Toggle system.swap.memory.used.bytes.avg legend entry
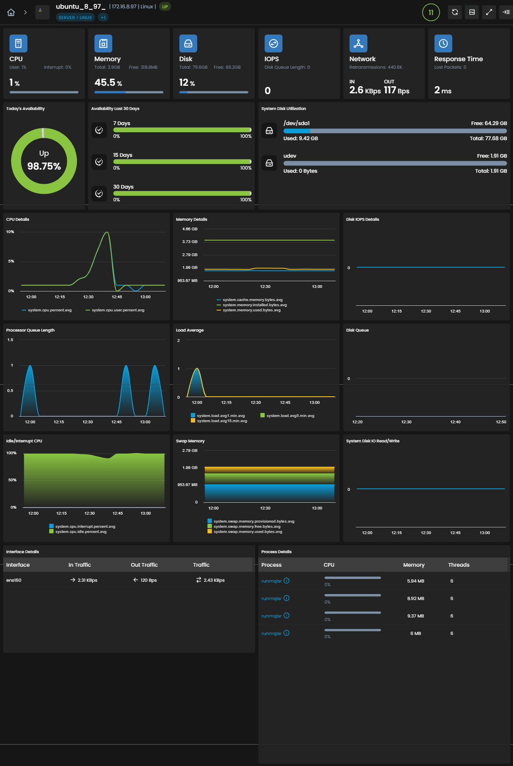 [245, 532]
